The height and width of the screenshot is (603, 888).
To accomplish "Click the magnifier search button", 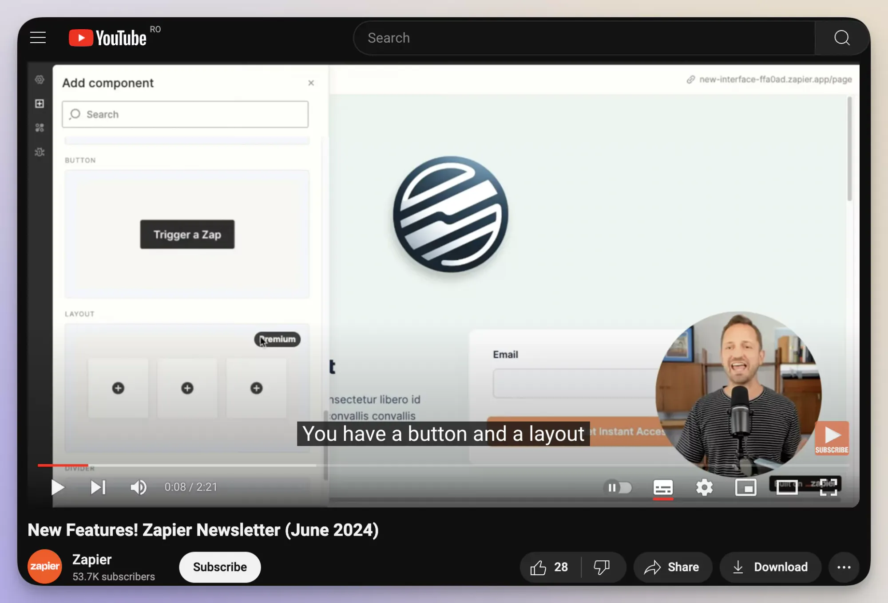I will click(x=842, y=38).
